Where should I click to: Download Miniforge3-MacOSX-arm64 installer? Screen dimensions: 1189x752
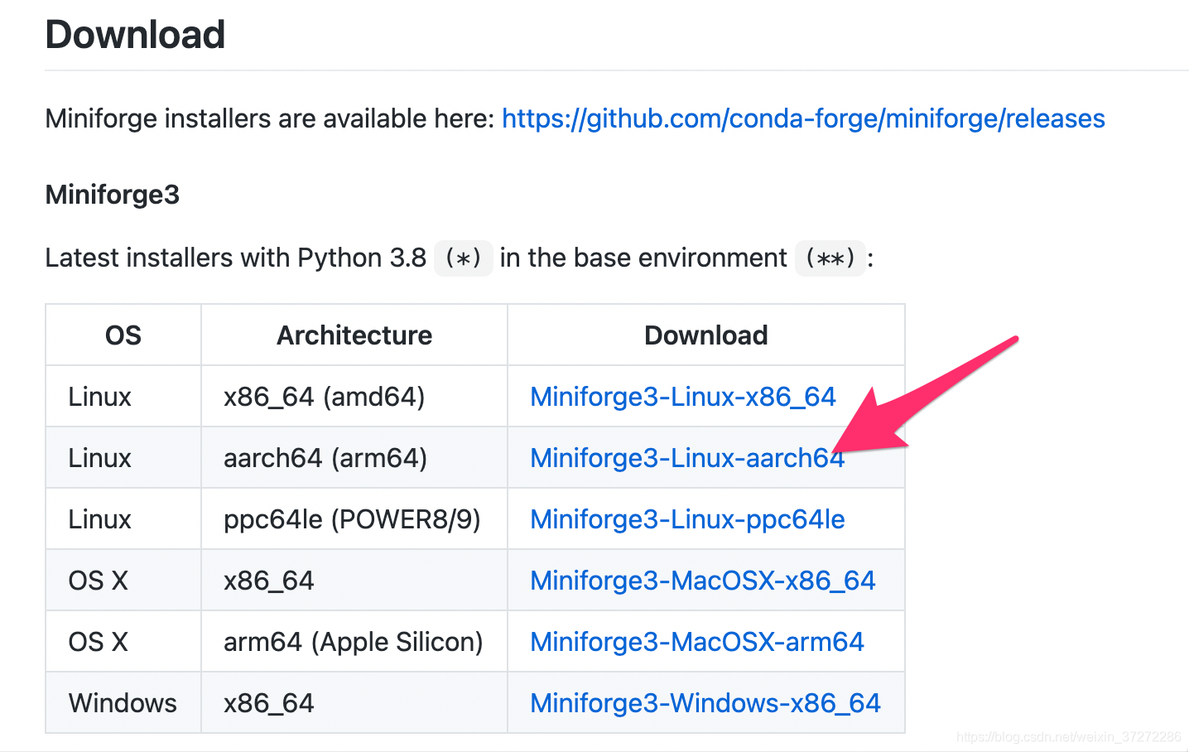tap(697, 642)
